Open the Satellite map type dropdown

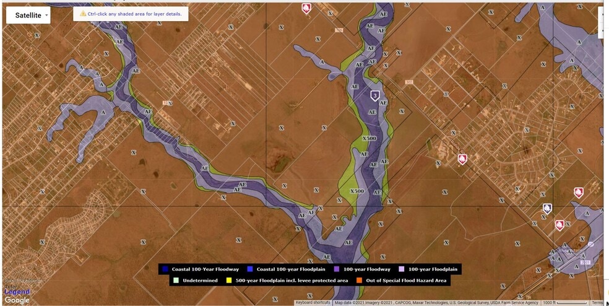pos(28,15)
